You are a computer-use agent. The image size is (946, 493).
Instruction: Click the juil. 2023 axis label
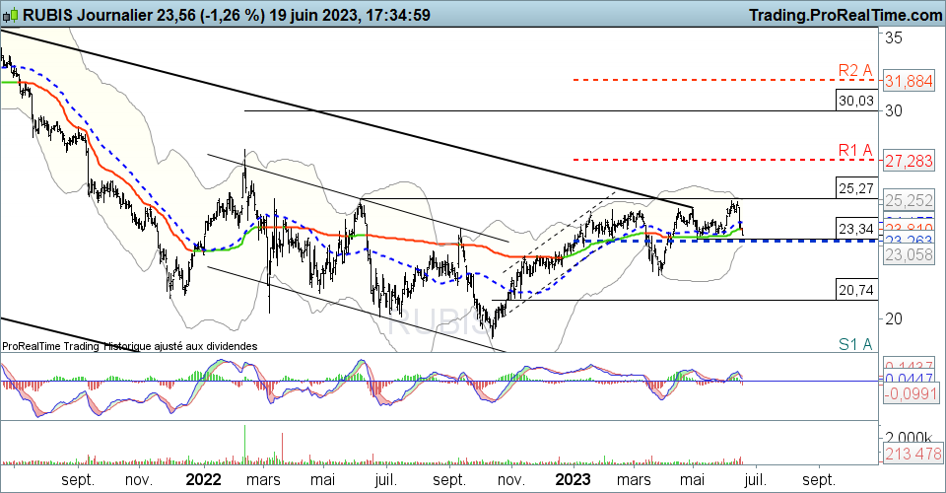[x=756, y=480]
